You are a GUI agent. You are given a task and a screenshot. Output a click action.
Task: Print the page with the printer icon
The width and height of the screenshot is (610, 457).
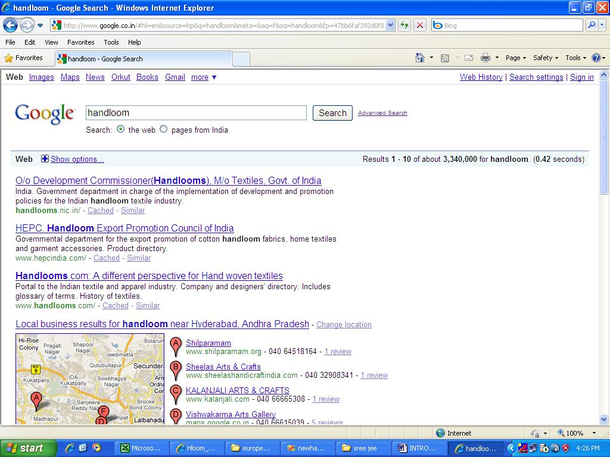pyautogui.click(x=485, y=58)
